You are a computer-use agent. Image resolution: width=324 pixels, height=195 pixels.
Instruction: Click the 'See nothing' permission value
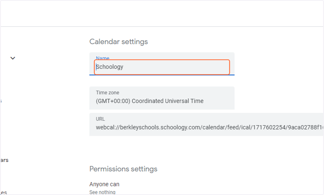(x=102, y=192)
